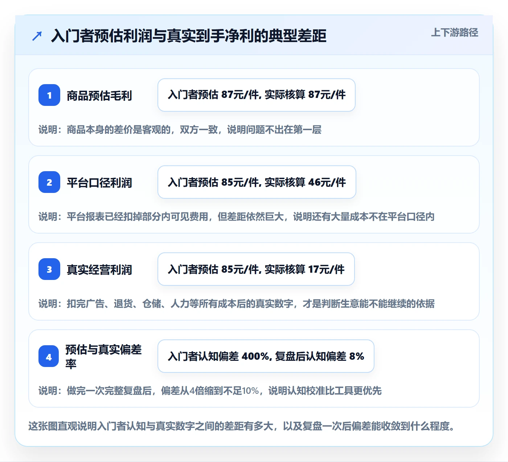This screenshot has height=462, width=508.
Task: Click the note 商品本身的差价是客观的
Action: tap(180, 129)
